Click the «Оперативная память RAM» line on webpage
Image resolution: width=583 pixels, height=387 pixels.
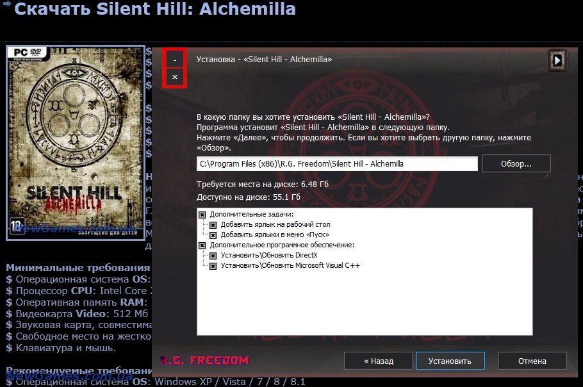tap(77, 302)
